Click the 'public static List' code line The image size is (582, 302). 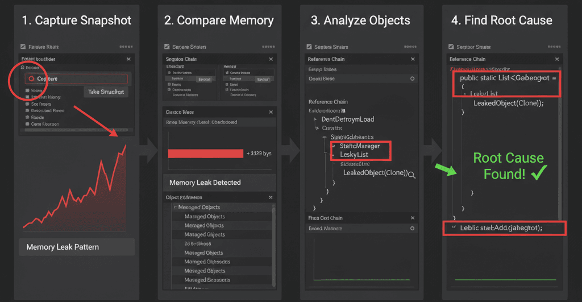point(508,78)
